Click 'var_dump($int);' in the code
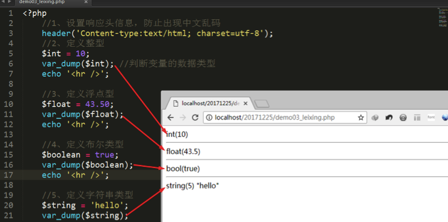Screen dimensions: 448x222 (78, 64)
